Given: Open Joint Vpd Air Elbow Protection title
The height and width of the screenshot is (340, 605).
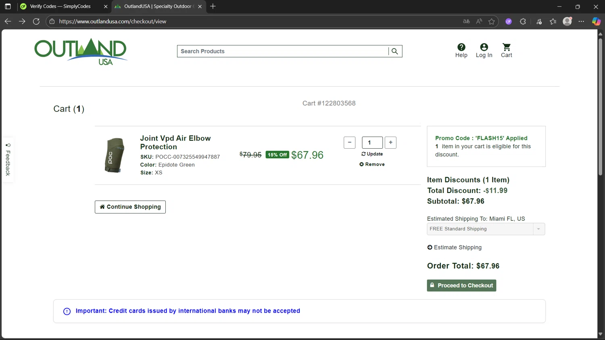Looking at the screenshot, I should [175, 143].
